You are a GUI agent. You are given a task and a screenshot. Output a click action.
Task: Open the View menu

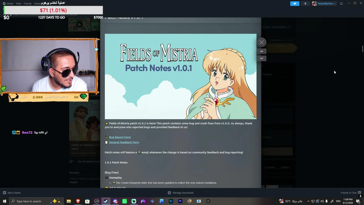(x=18, y=3)
